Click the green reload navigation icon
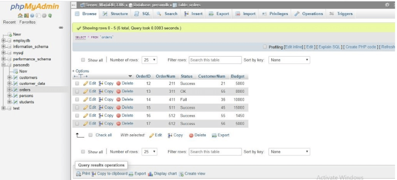The image size is (397, 180). [50, 16]
